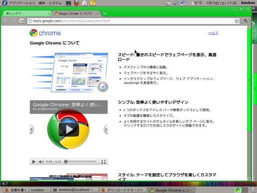The image size is (257, 193).
Task: Click the シンプル: 効率よく使いやすいデザイン heading
Action: tap(153, 102)
